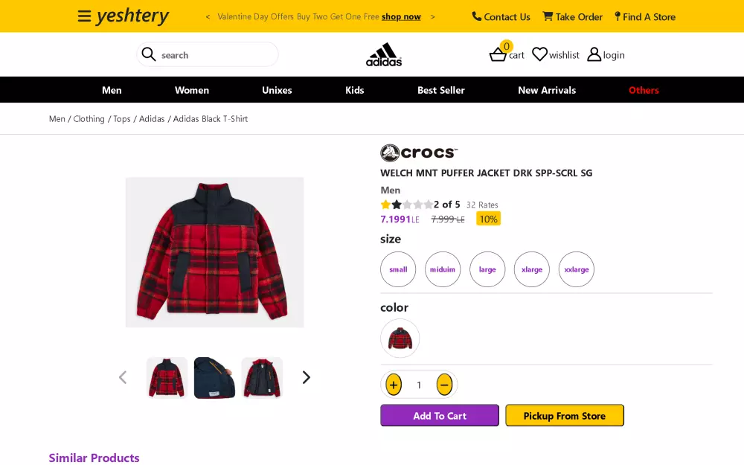Viewport: 744px width, 465px height.
Task: Click the Add To Cart button
Action: (x=440, y=416)
